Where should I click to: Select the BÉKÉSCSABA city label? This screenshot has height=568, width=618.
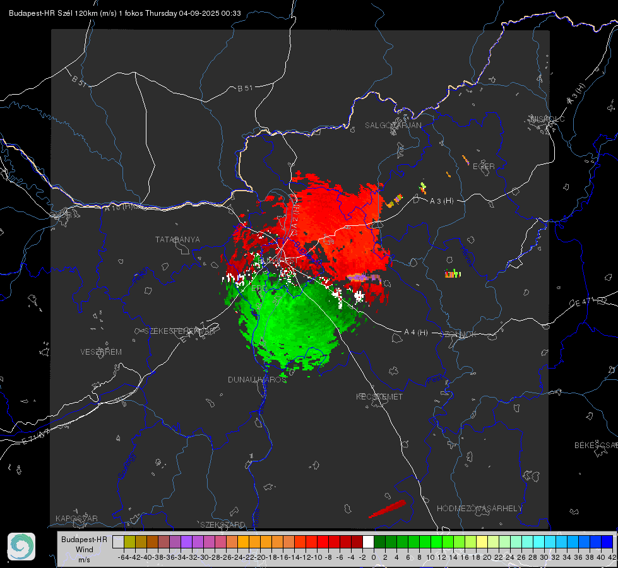(596, 446)
